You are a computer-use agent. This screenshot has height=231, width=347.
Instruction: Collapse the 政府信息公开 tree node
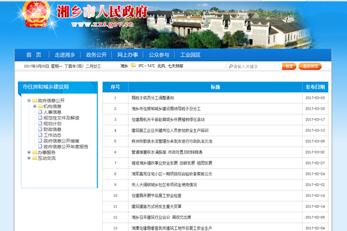[x=29, y=100]
